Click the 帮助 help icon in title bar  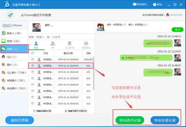tap(154, 4)
